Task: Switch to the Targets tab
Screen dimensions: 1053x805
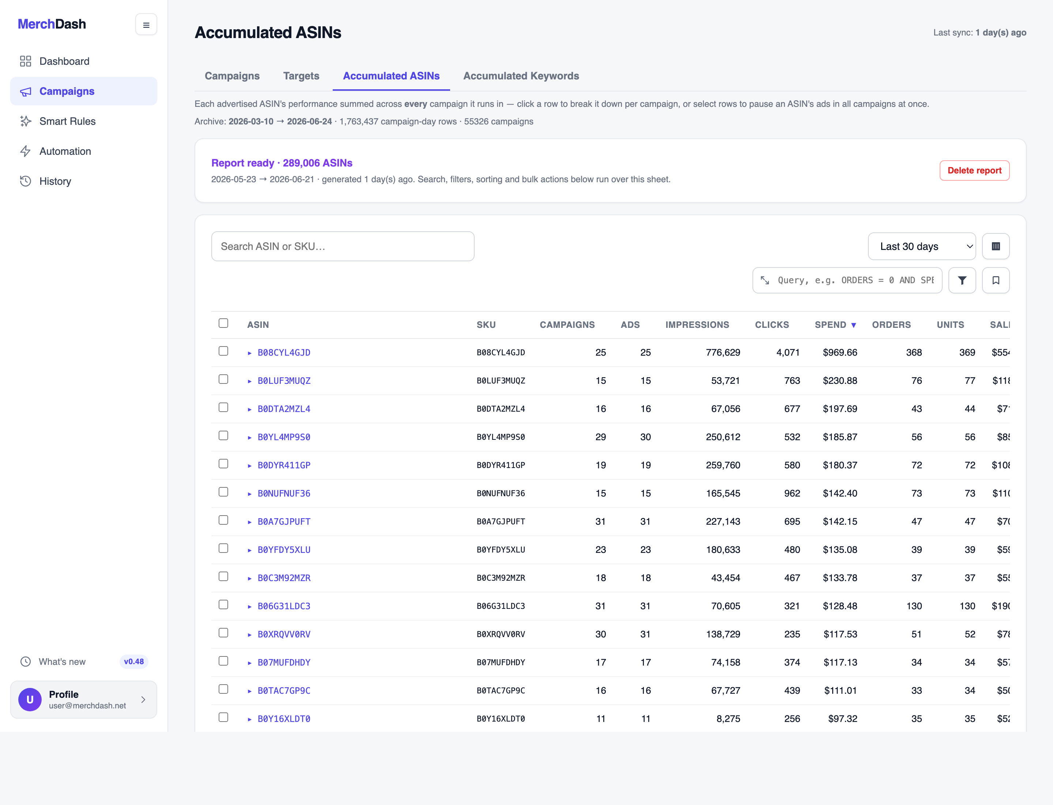Action: pyautogui.click(x=301, y=76)
